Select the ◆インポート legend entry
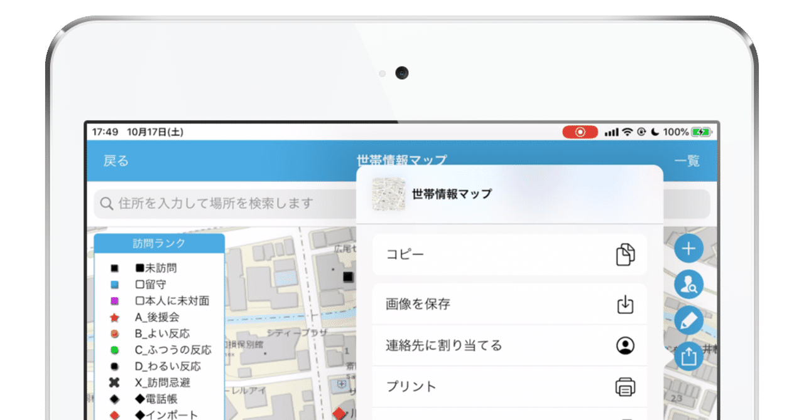804x420 pixels. [166, 415]
